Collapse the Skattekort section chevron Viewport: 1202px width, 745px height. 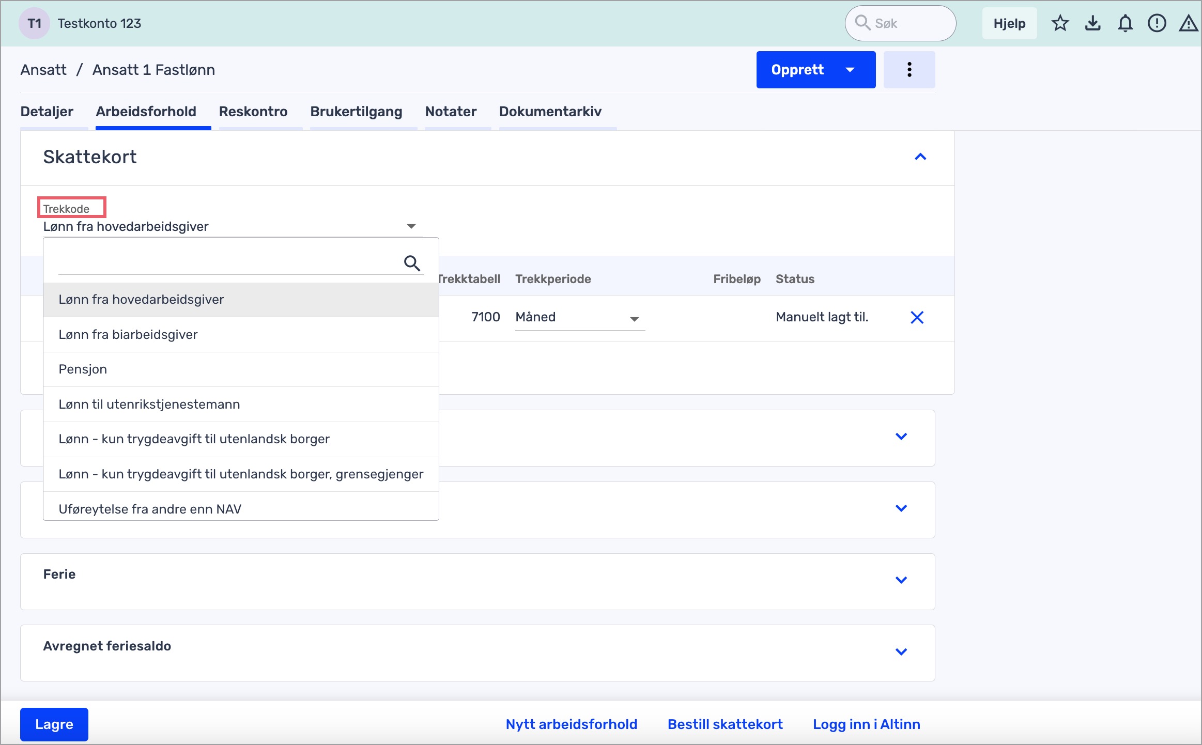point(920,157)
